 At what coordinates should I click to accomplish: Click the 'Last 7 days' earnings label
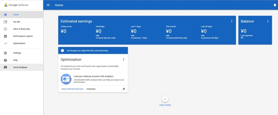pos(136,27)
